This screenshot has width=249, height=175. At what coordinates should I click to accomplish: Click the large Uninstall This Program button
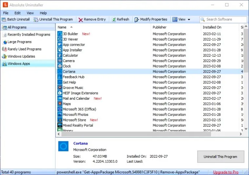(220, 157)
